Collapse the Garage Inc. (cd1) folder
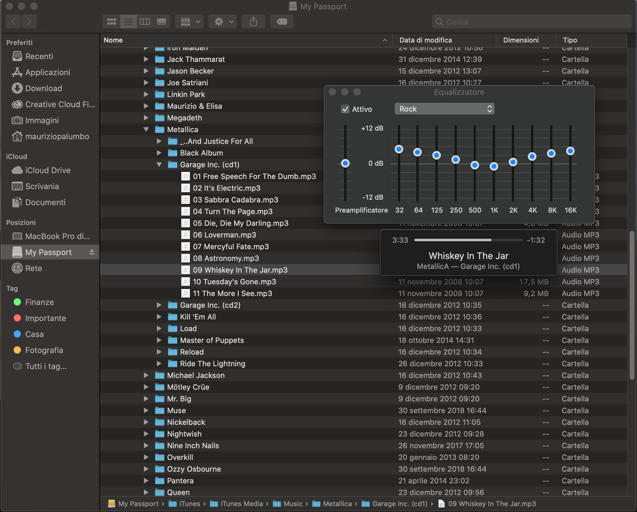 click(x=159, y=165)
